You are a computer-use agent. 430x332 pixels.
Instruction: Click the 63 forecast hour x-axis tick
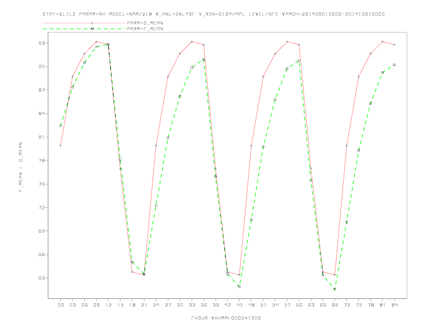point(311,305)
